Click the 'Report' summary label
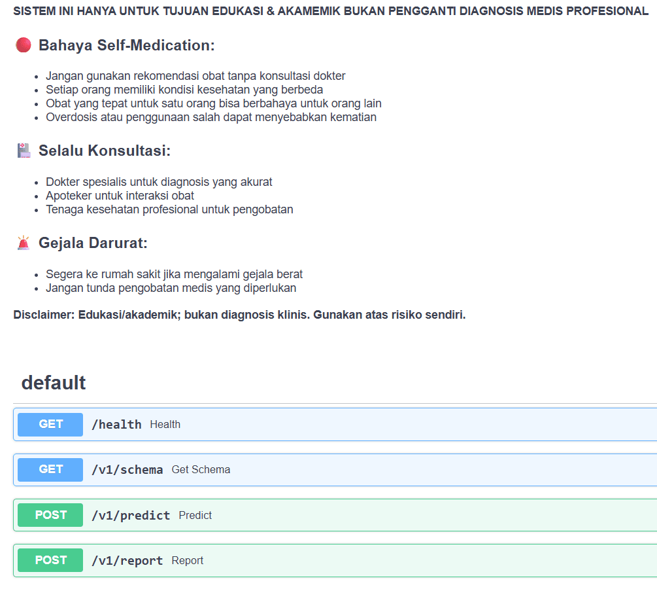657x589 pixels. [x=188, y=560]
